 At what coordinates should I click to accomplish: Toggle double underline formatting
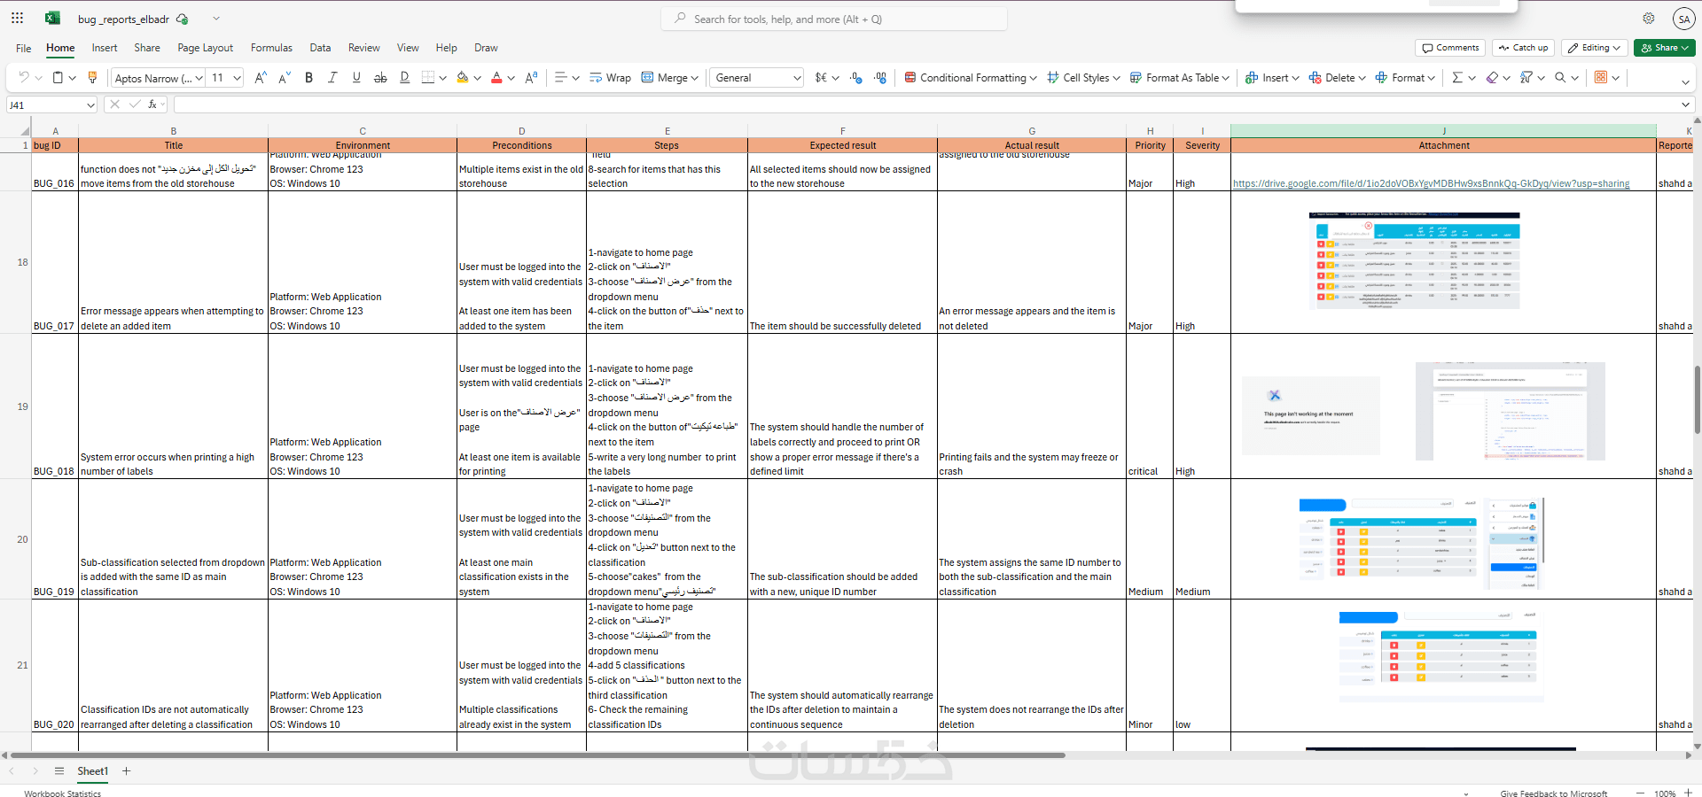[x=404, y=78]
